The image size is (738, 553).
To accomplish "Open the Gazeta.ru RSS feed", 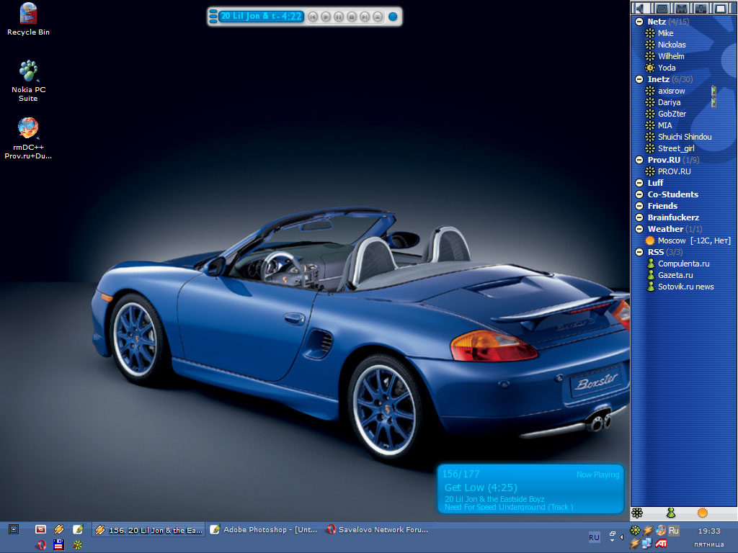I will tap(675, 275).
